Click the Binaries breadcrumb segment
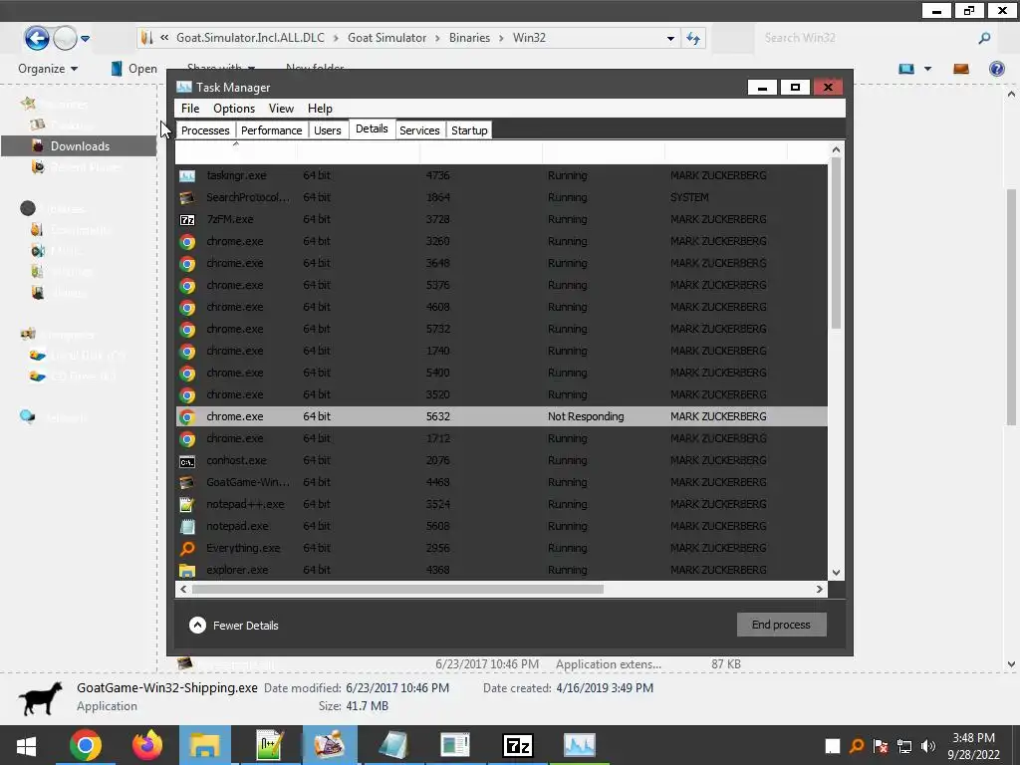 tap(469, 38)
